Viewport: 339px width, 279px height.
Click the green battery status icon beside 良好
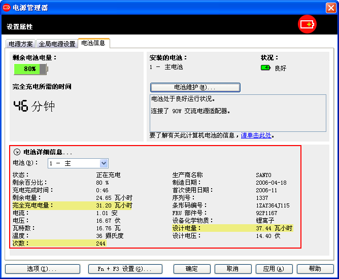(x=266, y=68)
